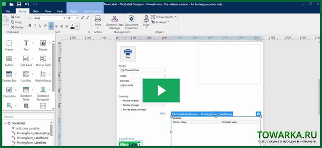Justify the text
This screenshot has height=148, width=322.
click(67, 26)
